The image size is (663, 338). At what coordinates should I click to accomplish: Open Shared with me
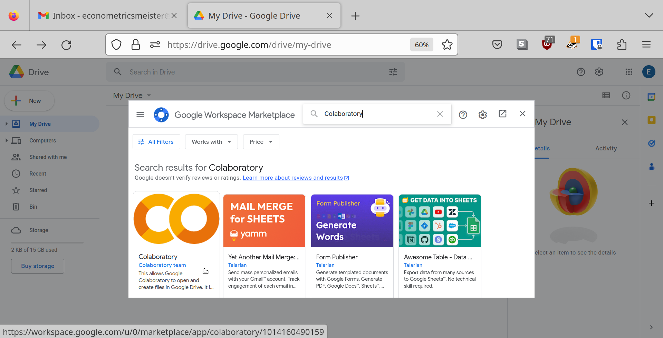pos(48,157)
